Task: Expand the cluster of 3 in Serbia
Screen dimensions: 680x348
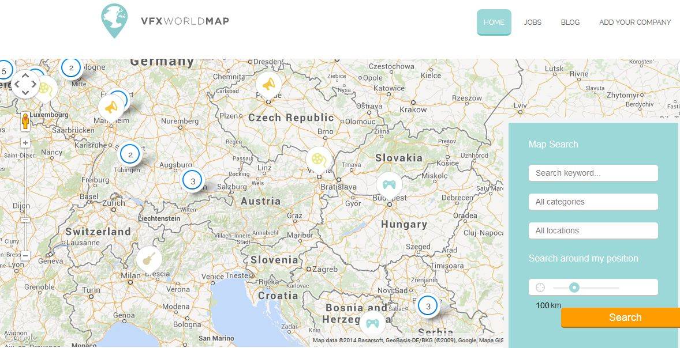Action: [x=428, y=307]
